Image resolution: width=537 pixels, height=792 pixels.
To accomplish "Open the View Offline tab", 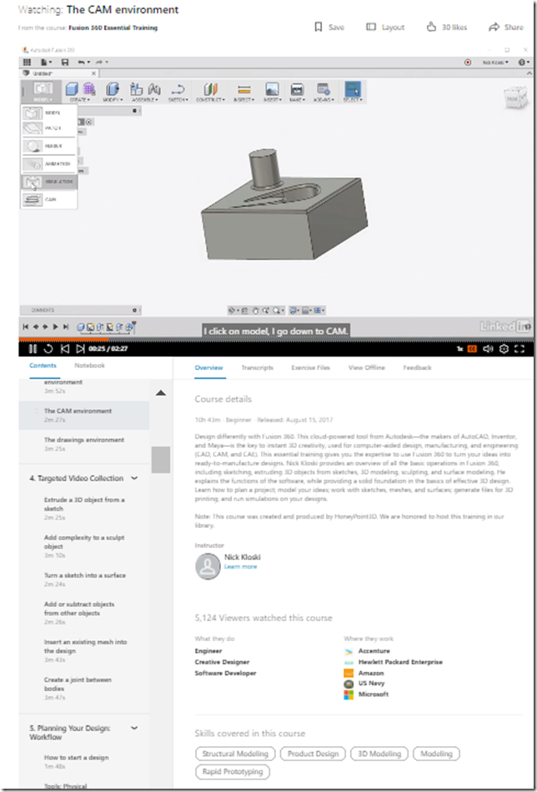I will [x=367, y=368].
